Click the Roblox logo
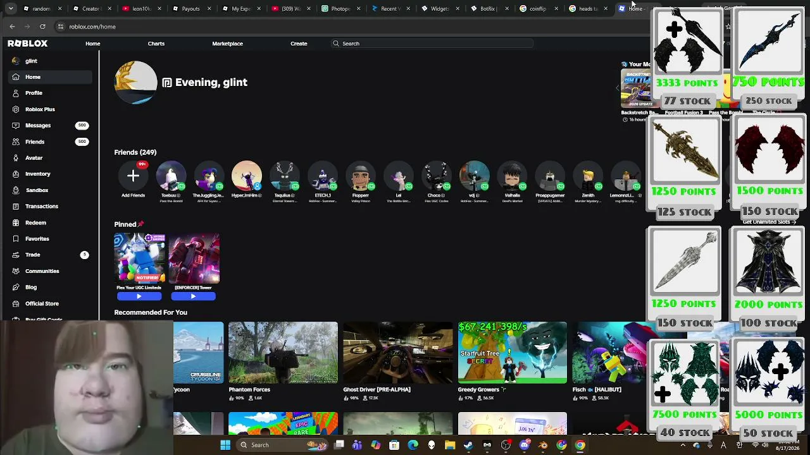This screenshot has height=455, width=810. pyautogui.click(x=27, y=44)
